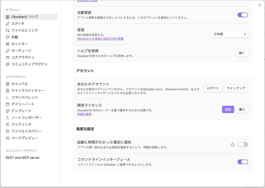265x188 pixels.
Task: Click the purple 認証 license button
Action: 228,110
